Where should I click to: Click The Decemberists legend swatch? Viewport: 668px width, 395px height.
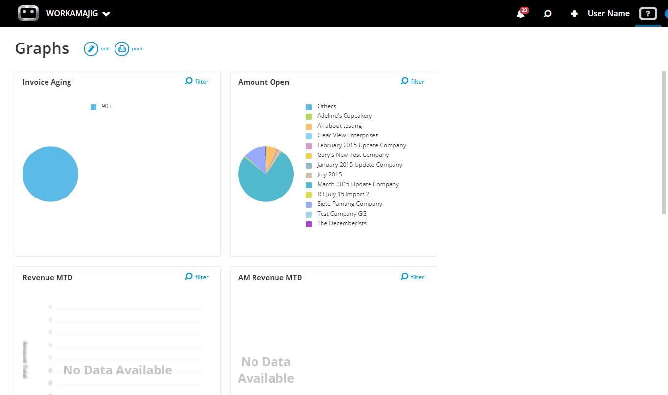pyautogui.click(x=309, y=224)
